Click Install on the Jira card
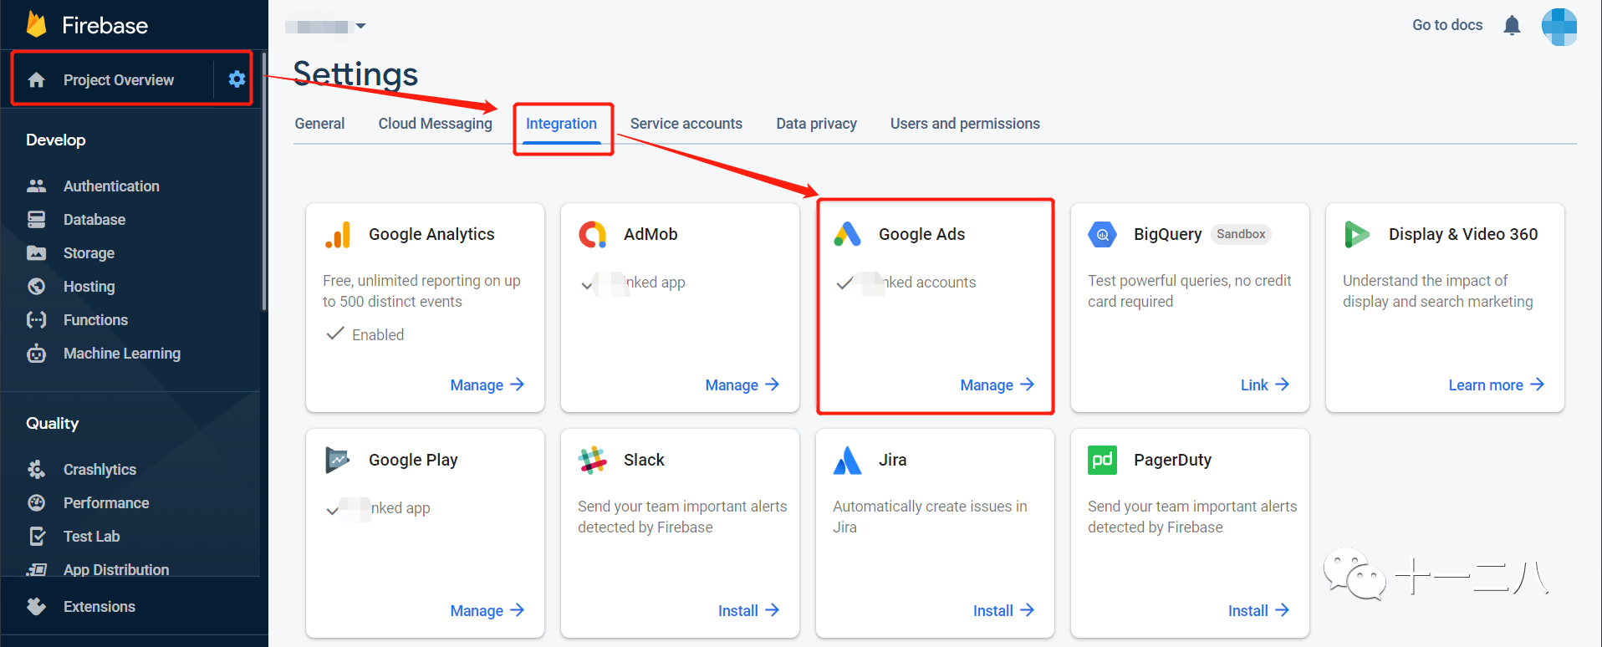The height and width of the screenshot is (647, 1602). tap(1004, 610)
